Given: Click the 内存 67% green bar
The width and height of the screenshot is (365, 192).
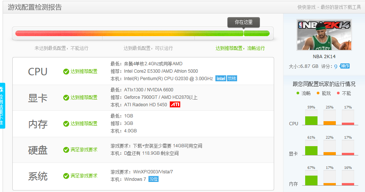Looking at the screenshot, I should (311, 180).
